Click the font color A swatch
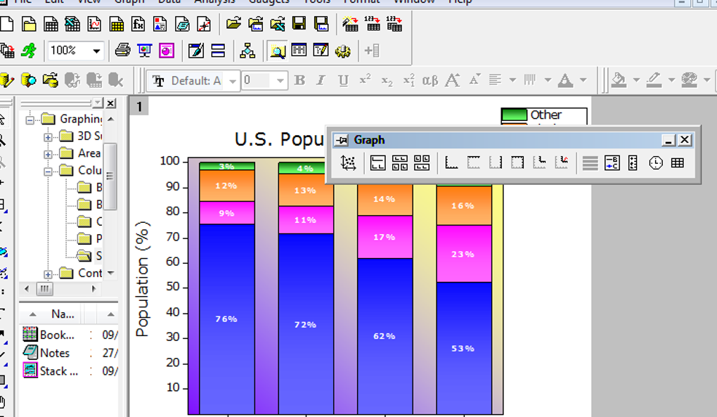The height and width of the screenshot is (417, 717). tap(566, 80)
